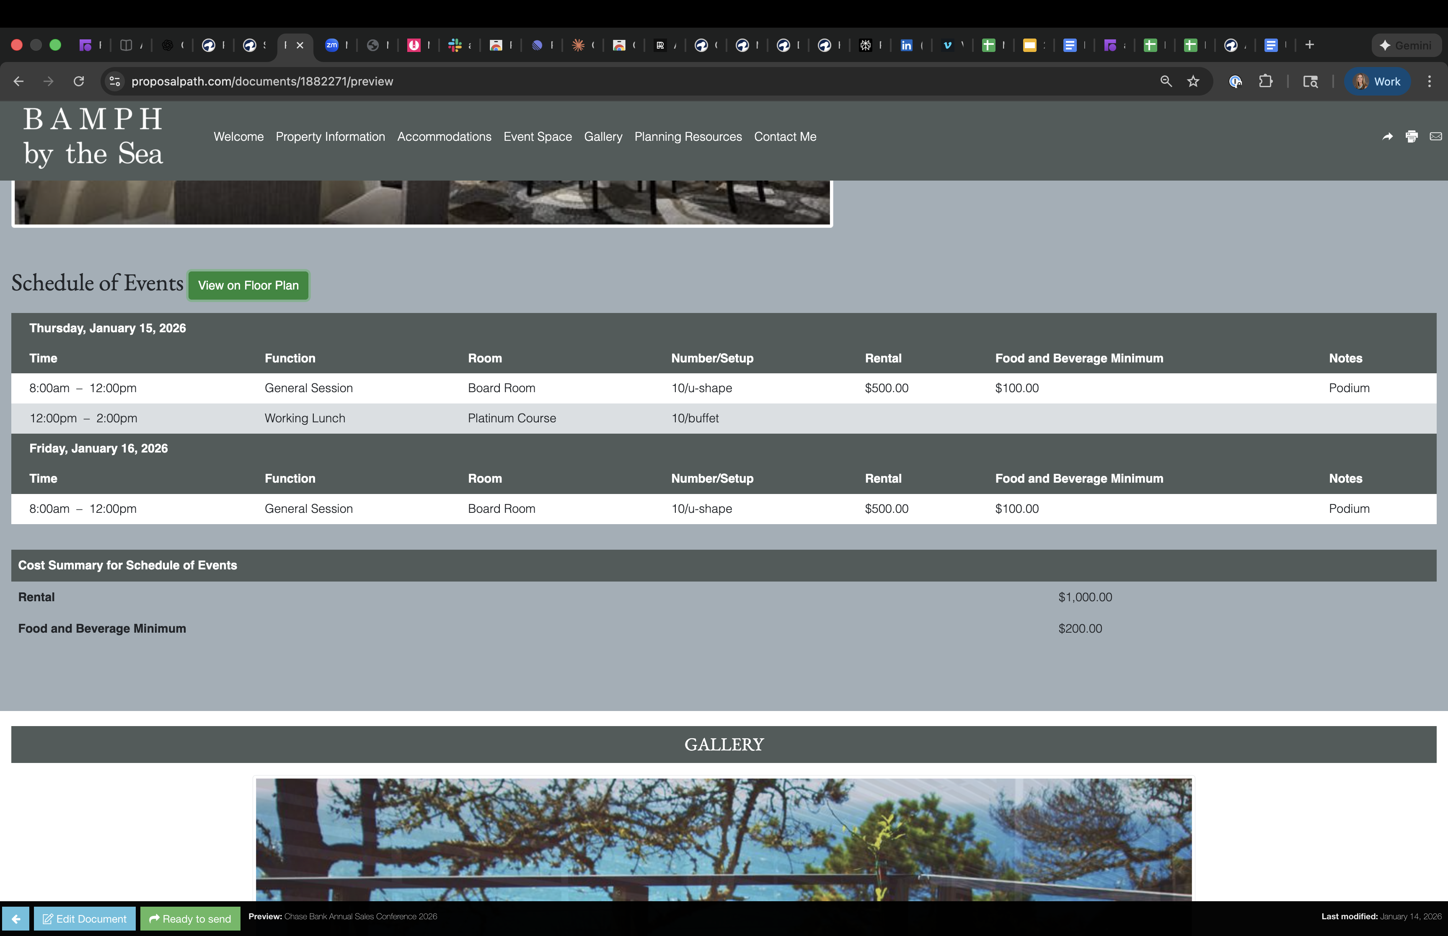
Task: Click the View on Floor Plan button
Action: [248, 285]
